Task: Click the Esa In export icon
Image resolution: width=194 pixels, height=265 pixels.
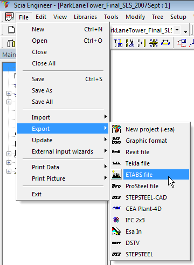Action: (x=116, y=231)
